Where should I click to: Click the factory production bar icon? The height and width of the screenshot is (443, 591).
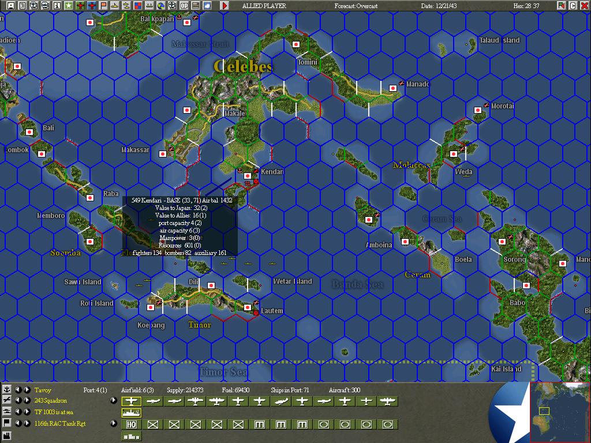pyautogui.click(x=131, y=436)
